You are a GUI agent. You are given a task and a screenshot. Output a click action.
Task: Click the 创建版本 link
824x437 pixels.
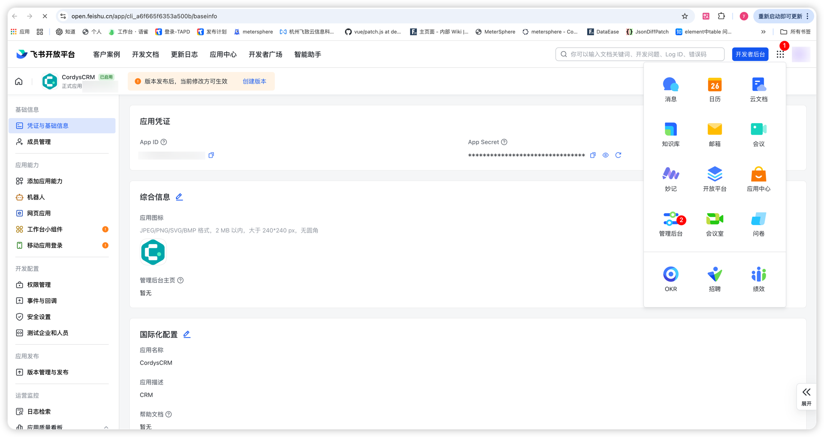pos(254,81)
